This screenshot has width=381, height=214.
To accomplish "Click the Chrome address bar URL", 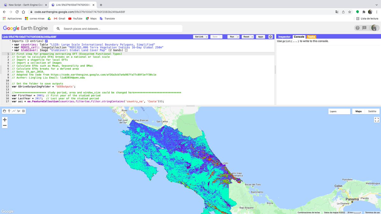I will [80, 12].
